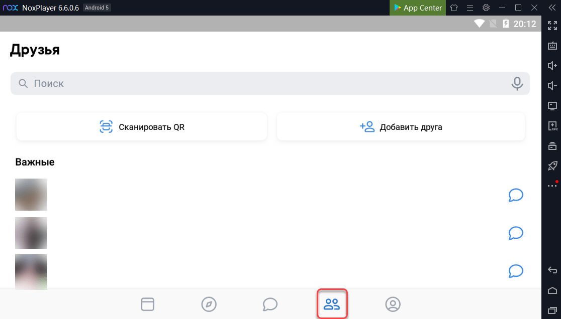The image size is (561, 319).
Task: Message the second friend in Важные
Action: (x=516, y=233)
